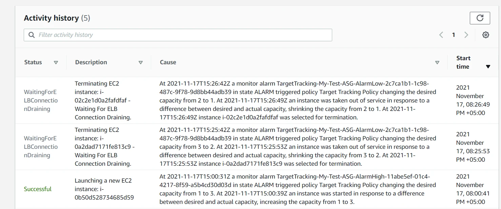
Task: Refresh the activity history list
Action: tap(480, 18)
